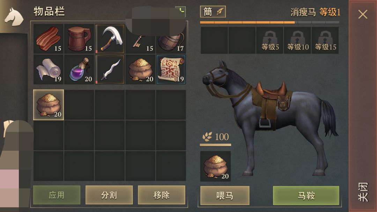Image resolution: width=377 pixels, height=212 pixels.
Task: Select the bacon meat stack in inventory
Action: pos(48,39)
